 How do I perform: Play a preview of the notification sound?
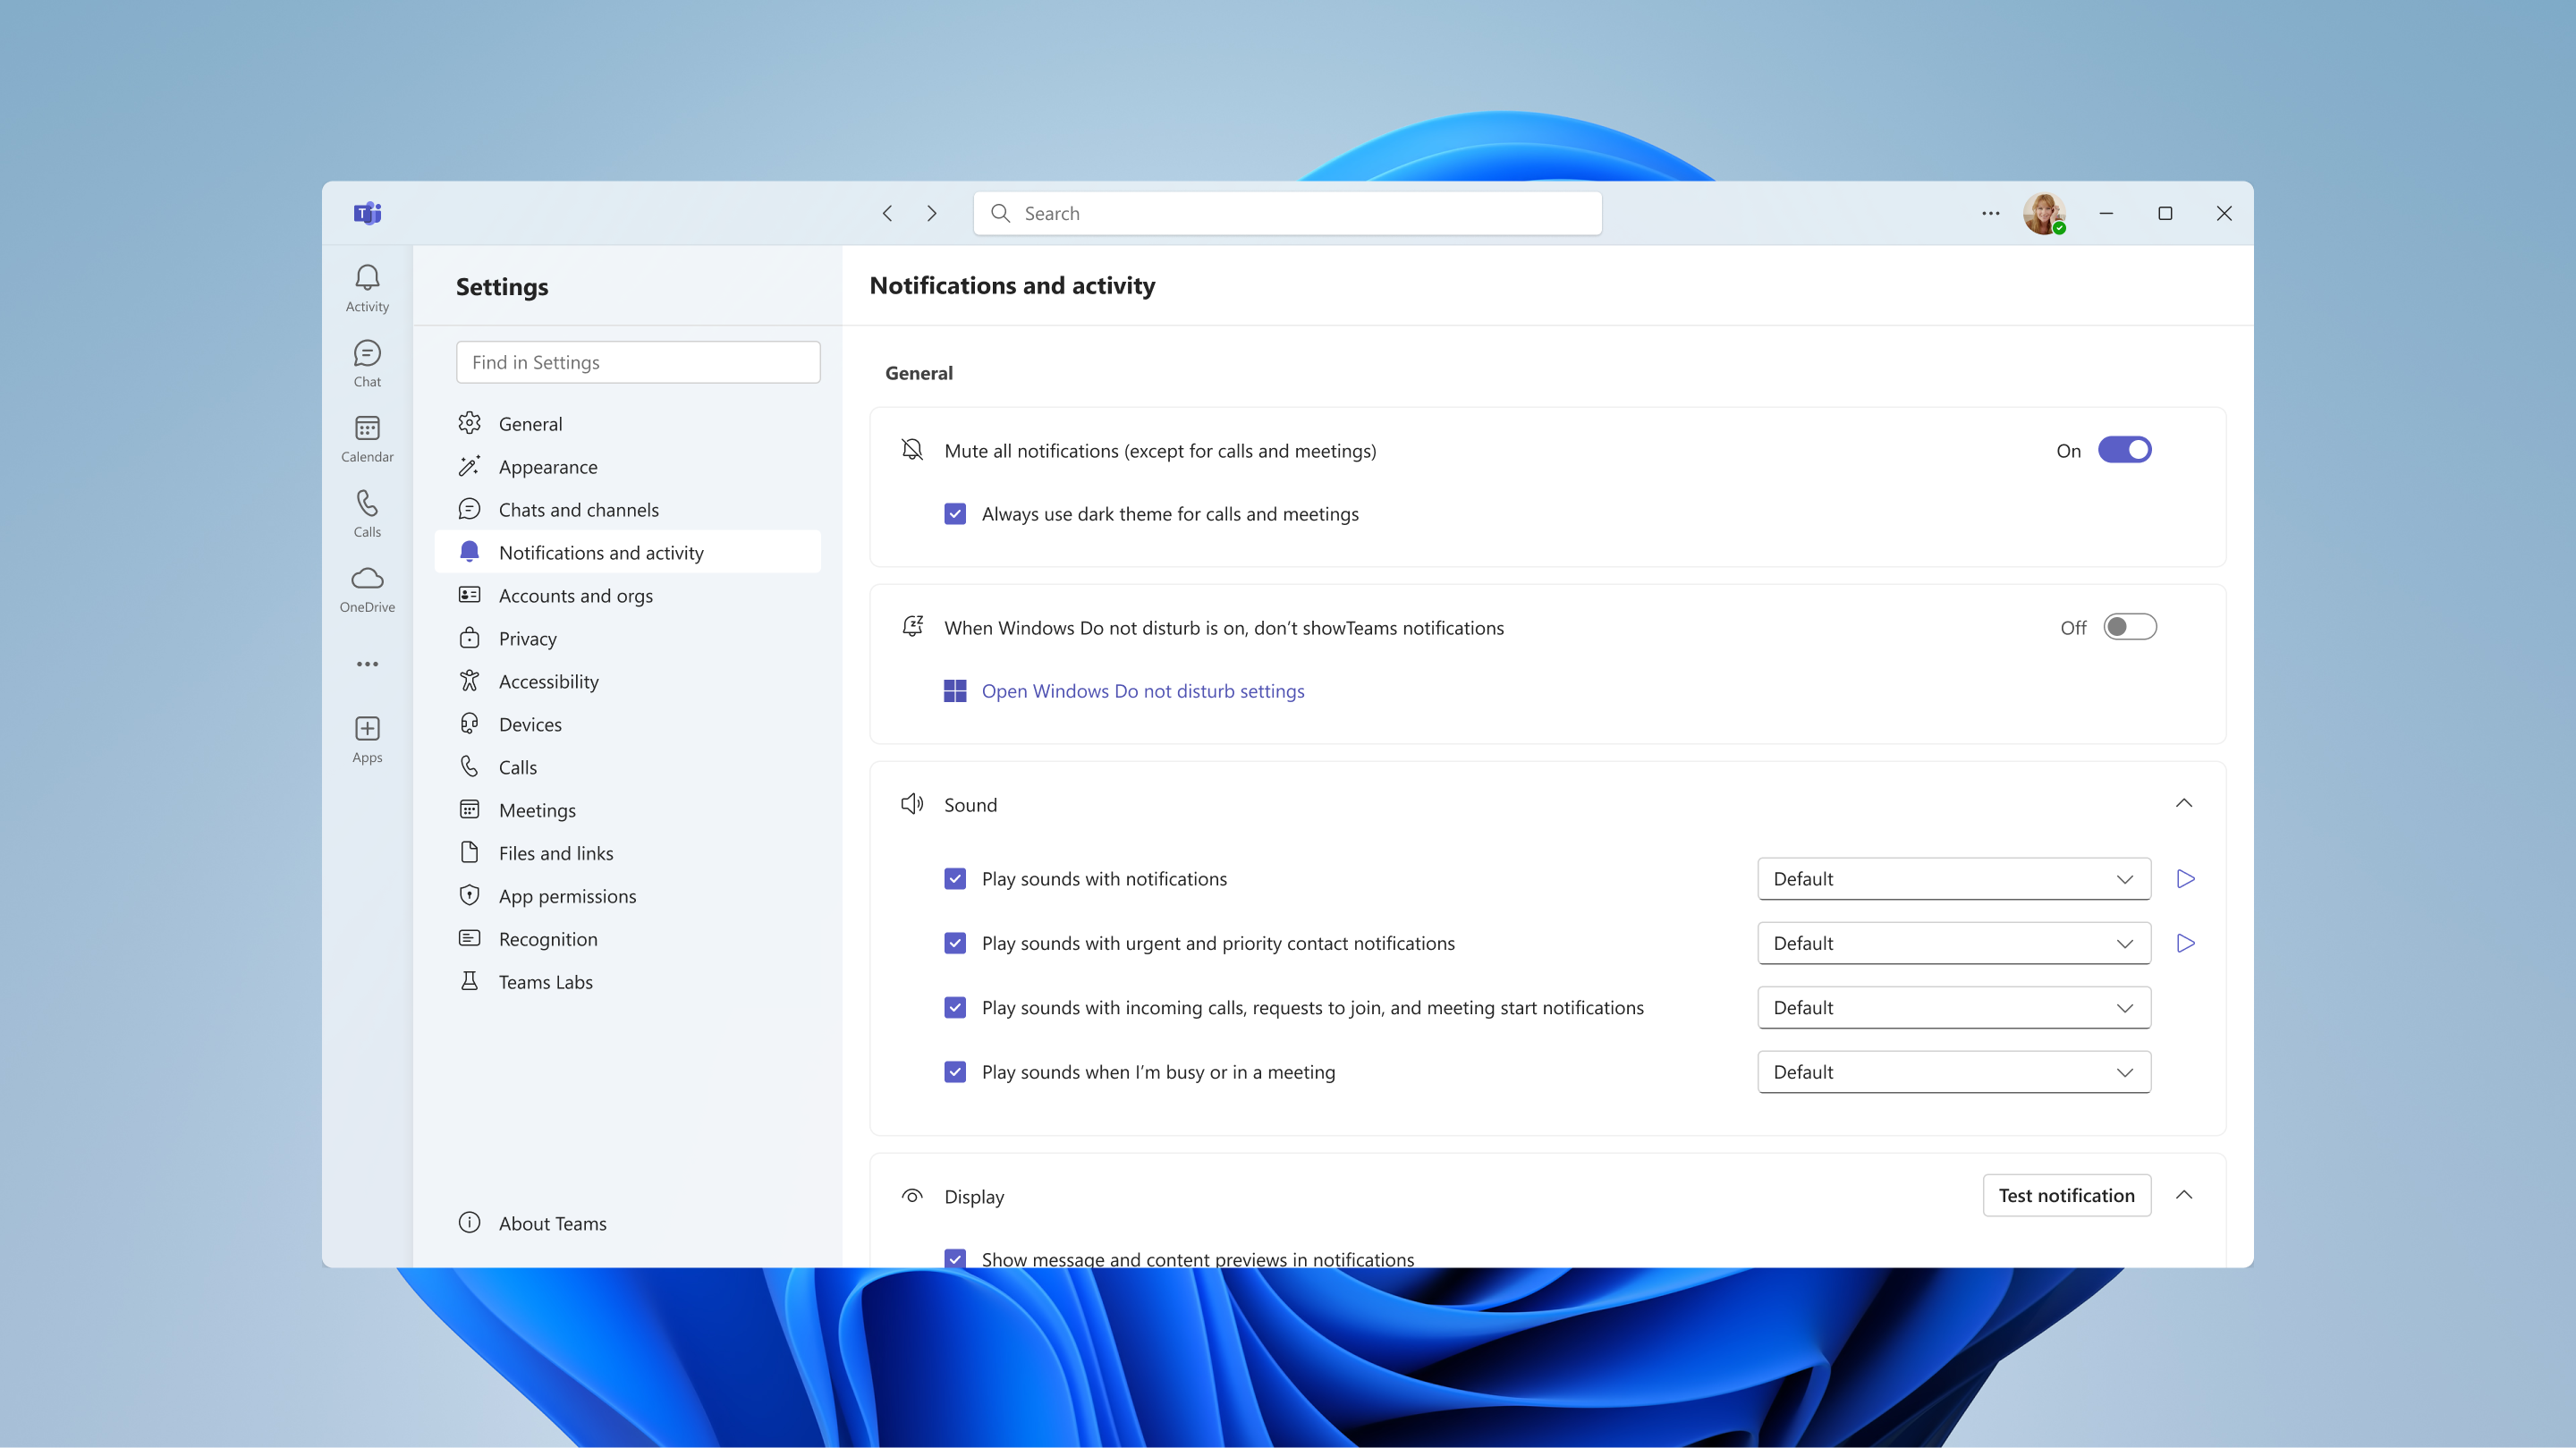pyautogui.click(x=2186, y=878)
